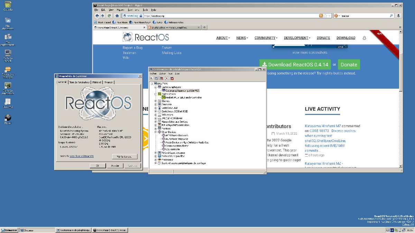Open the Report a Bug link
The height and width of the screenshot is (233, 415).
[132, 48]
